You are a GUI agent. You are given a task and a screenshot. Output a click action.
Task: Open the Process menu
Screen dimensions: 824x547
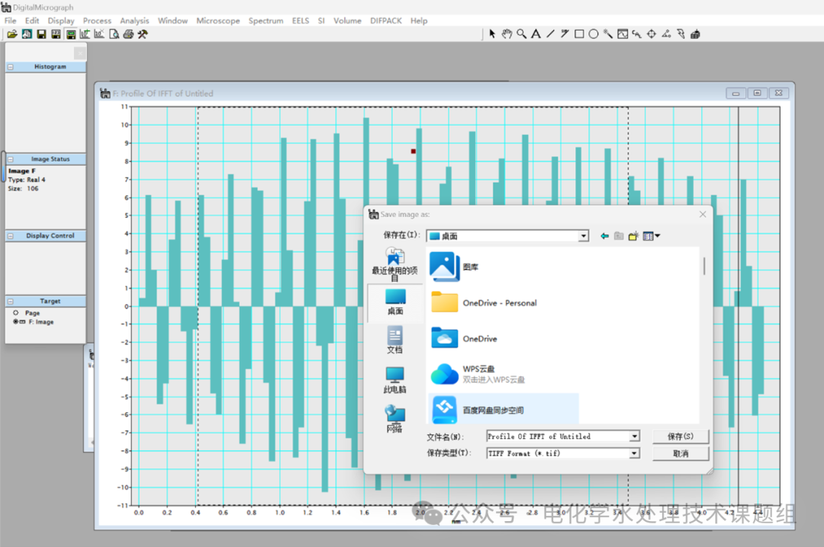97,21
